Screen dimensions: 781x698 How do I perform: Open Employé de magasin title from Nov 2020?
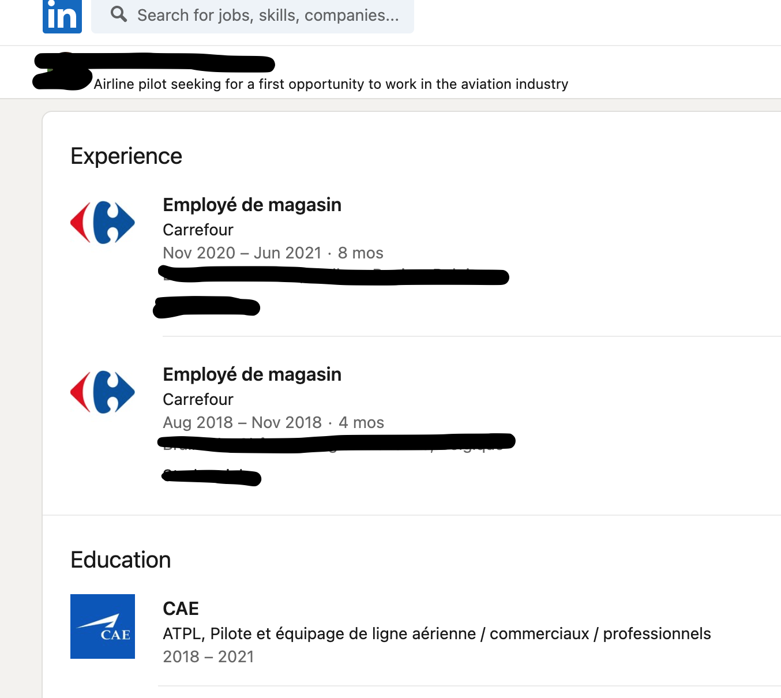pyautogui.click(x=252, y=205)
